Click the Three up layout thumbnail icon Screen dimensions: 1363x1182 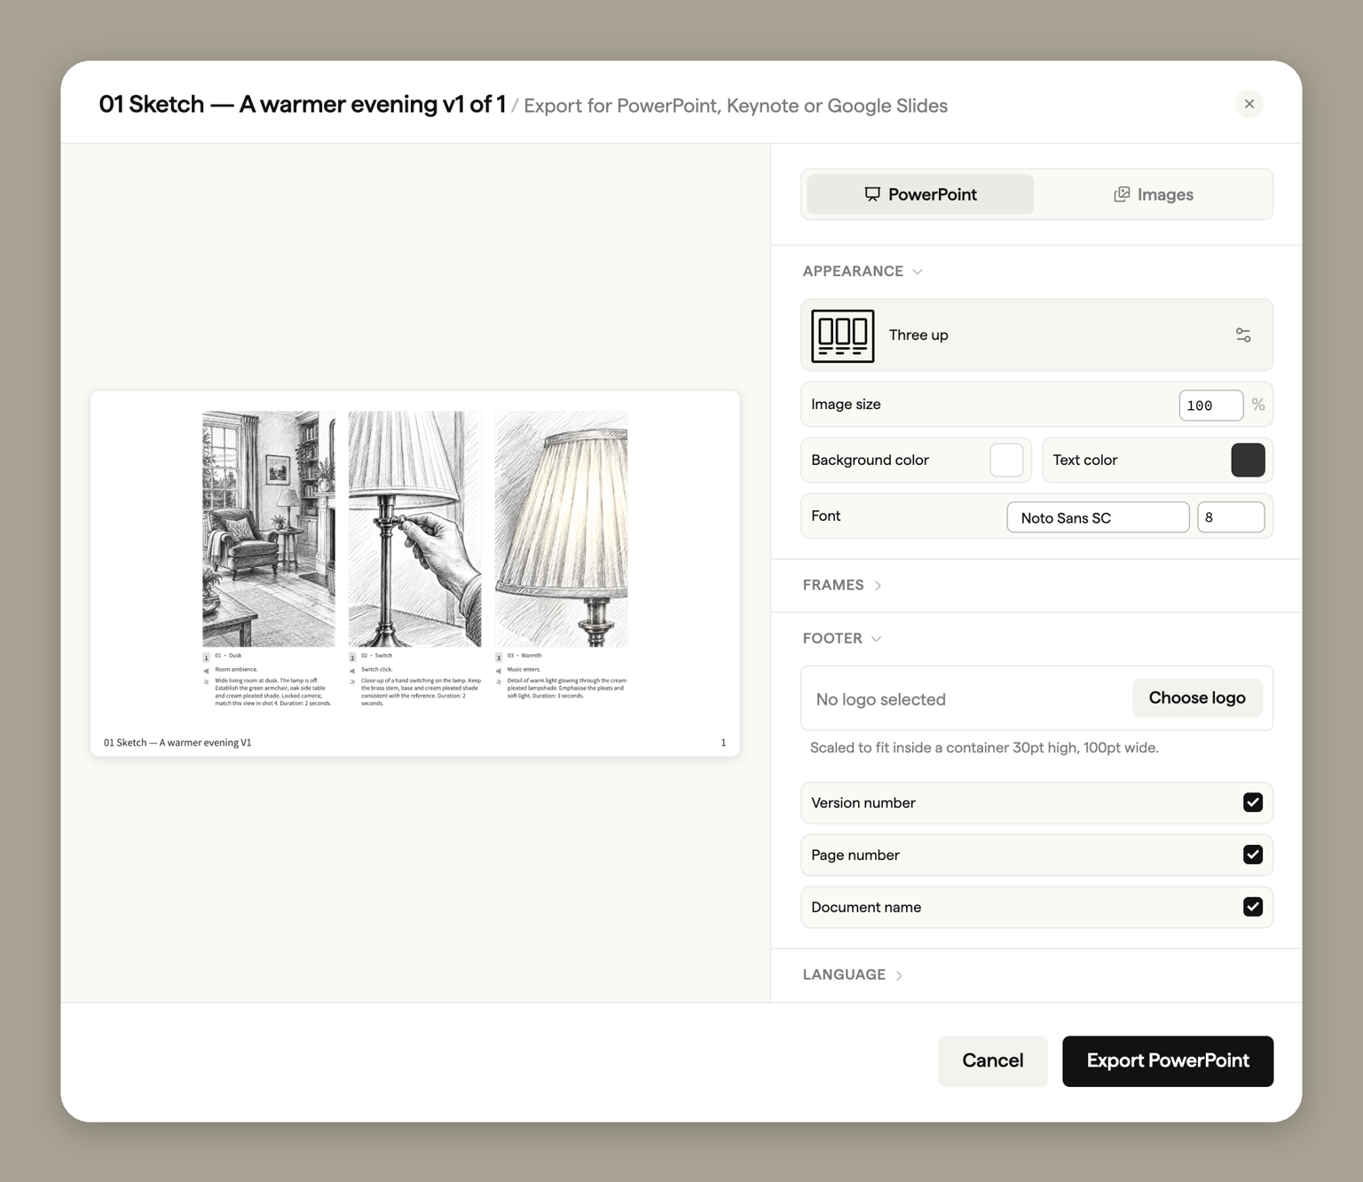pos(842,335)
